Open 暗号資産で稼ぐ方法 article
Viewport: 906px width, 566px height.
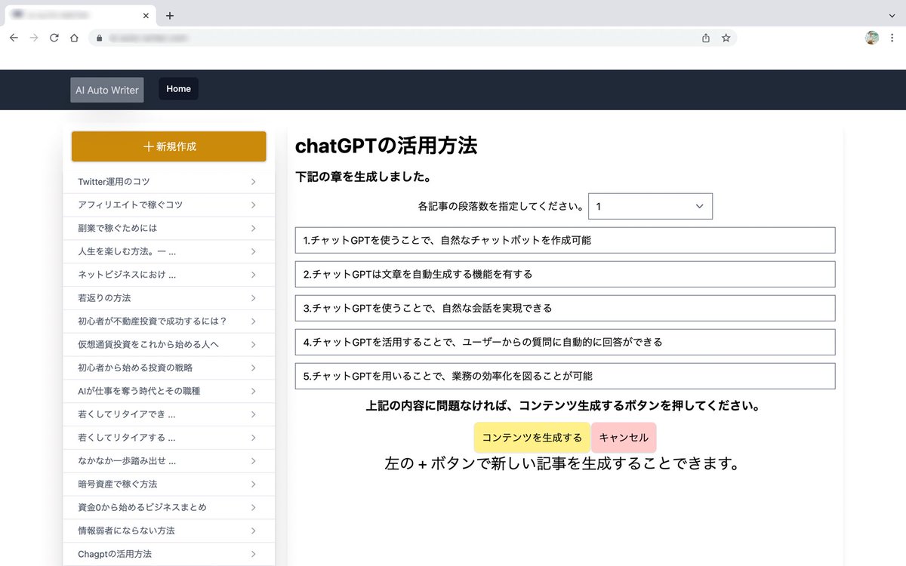click(x=169, y=484)
